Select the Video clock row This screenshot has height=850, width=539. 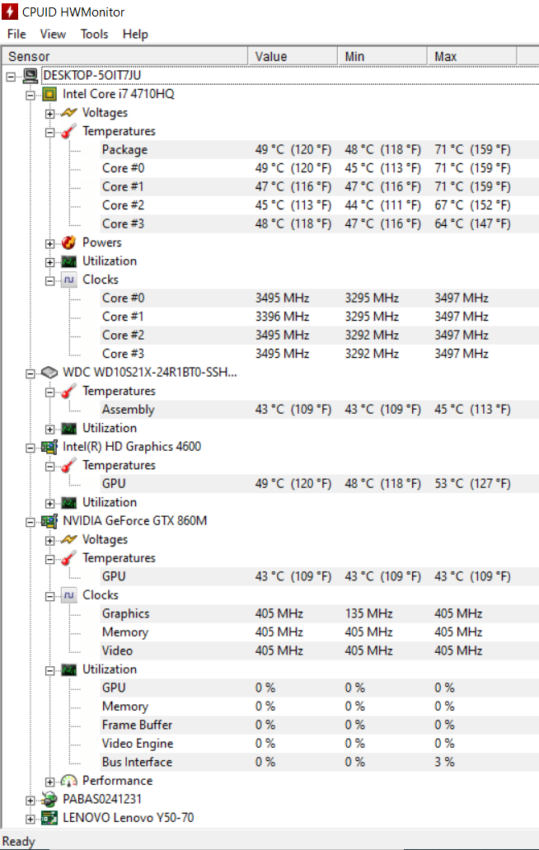click(x=320, y=650)
